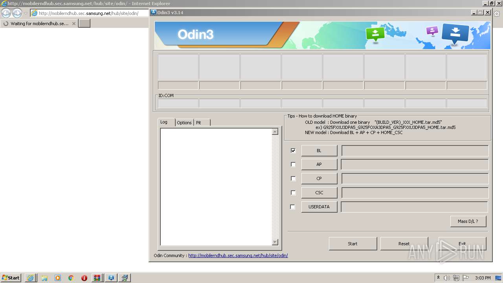This screenshot has width=503, height=283.
Task: Enable the CP checkbox
Action: pos(293,178)
